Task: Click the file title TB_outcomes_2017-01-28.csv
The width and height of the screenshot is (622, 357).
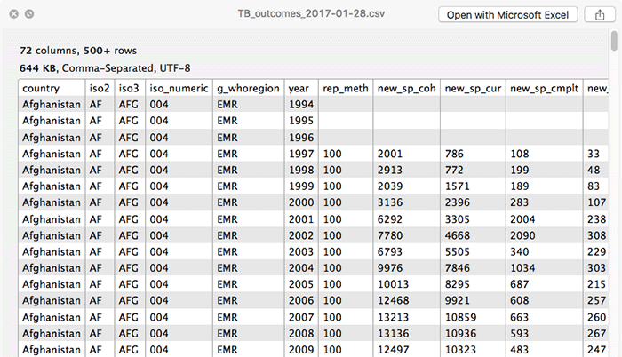Action: coord(311,13)
